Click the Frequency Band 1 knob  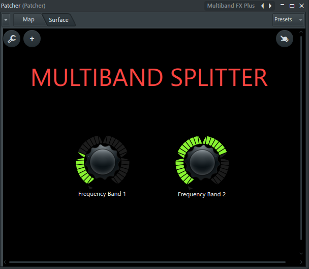103,162
